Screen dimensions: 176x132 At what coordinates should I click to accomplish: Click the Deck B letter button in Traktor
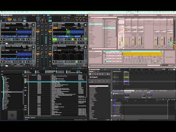[85, 25]
